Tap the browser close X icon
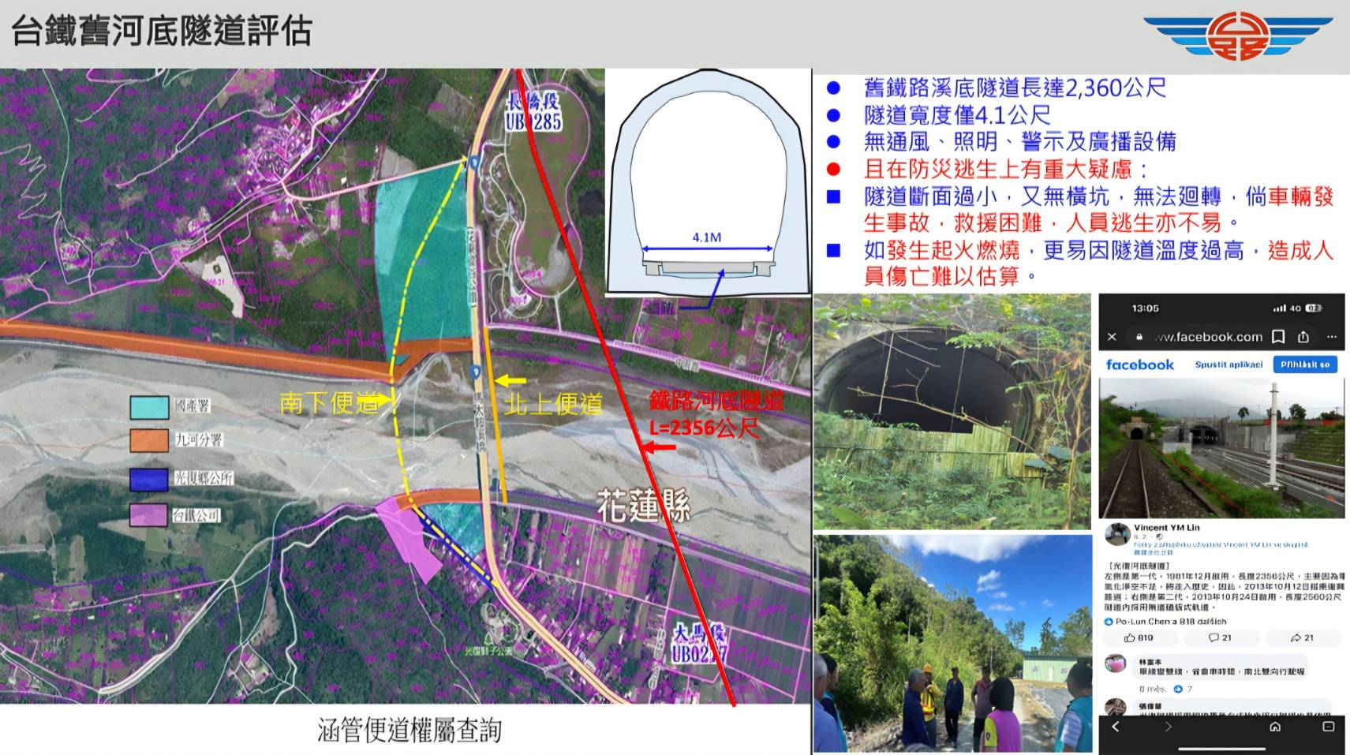1350x755 pixels. (1112, 337)
